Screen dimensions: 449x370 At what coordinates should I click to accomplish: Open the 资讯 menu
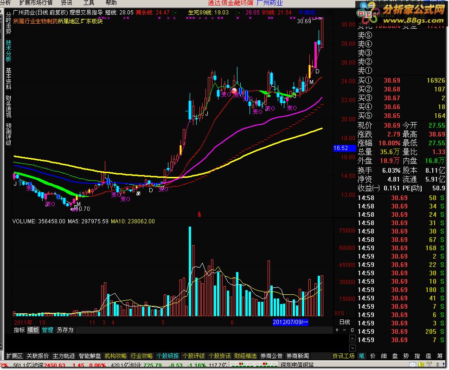[67, 3]
